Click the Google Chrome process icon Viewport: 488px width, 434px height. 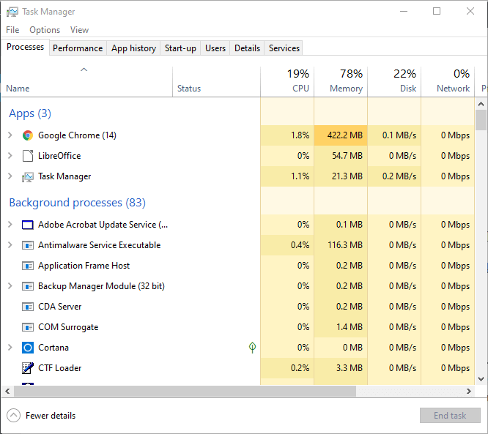28,135
